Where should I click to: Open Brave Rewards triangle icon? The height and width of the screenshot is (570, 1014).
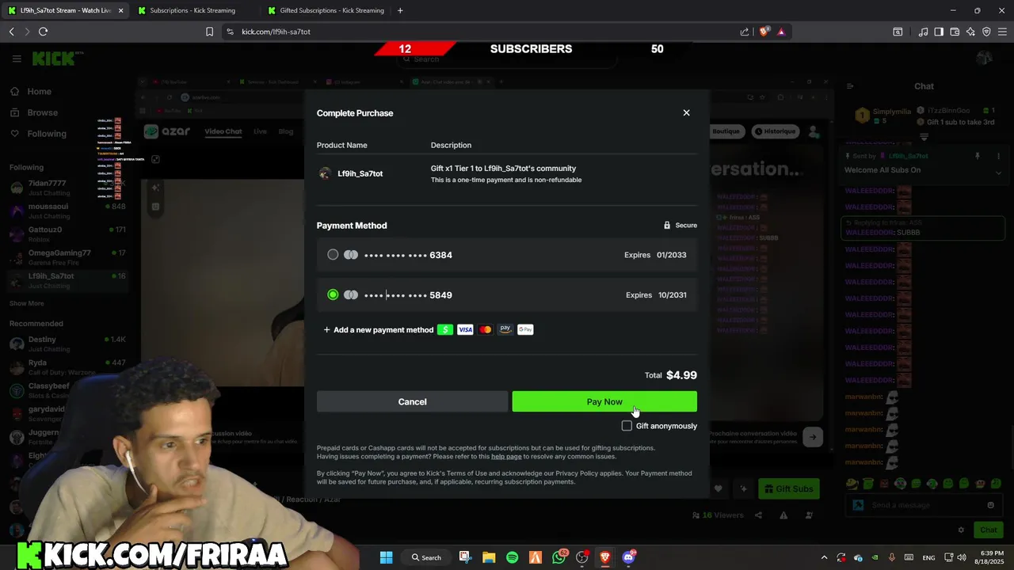781,32
